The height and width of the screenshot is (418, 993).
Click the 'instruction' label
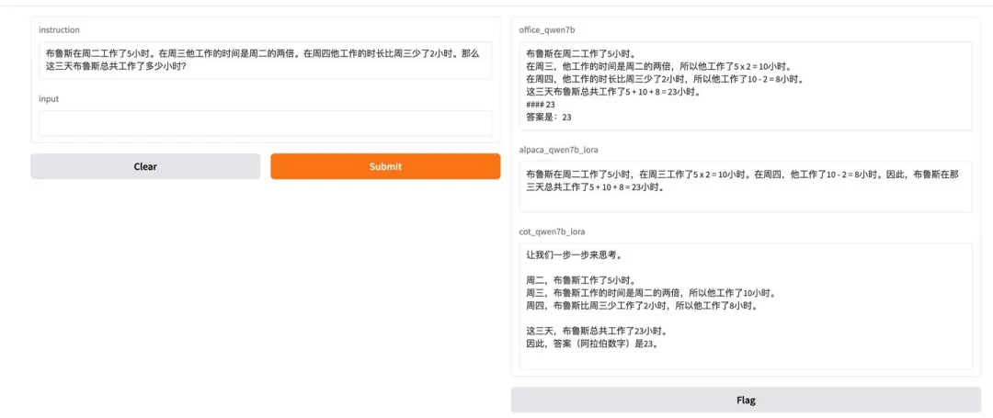59,29
